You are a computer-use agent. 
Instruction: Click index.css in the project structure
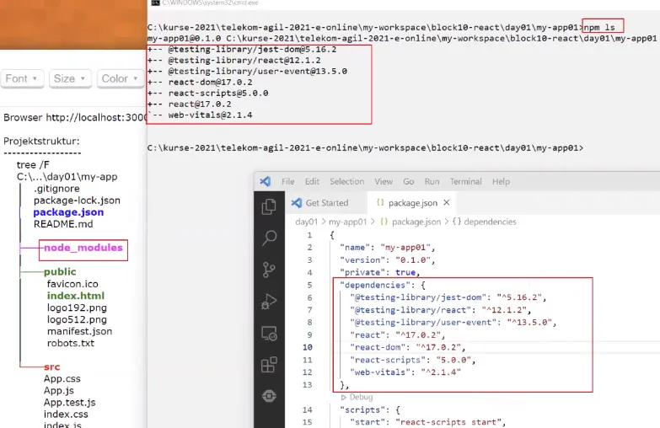tap(66, 415)
